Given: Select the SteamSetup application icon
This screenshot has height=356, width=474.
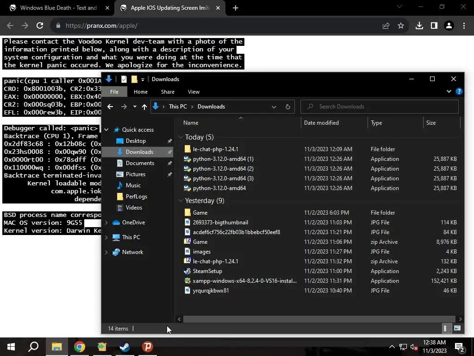Looking at the screenshot, I should tap(187, 271).
